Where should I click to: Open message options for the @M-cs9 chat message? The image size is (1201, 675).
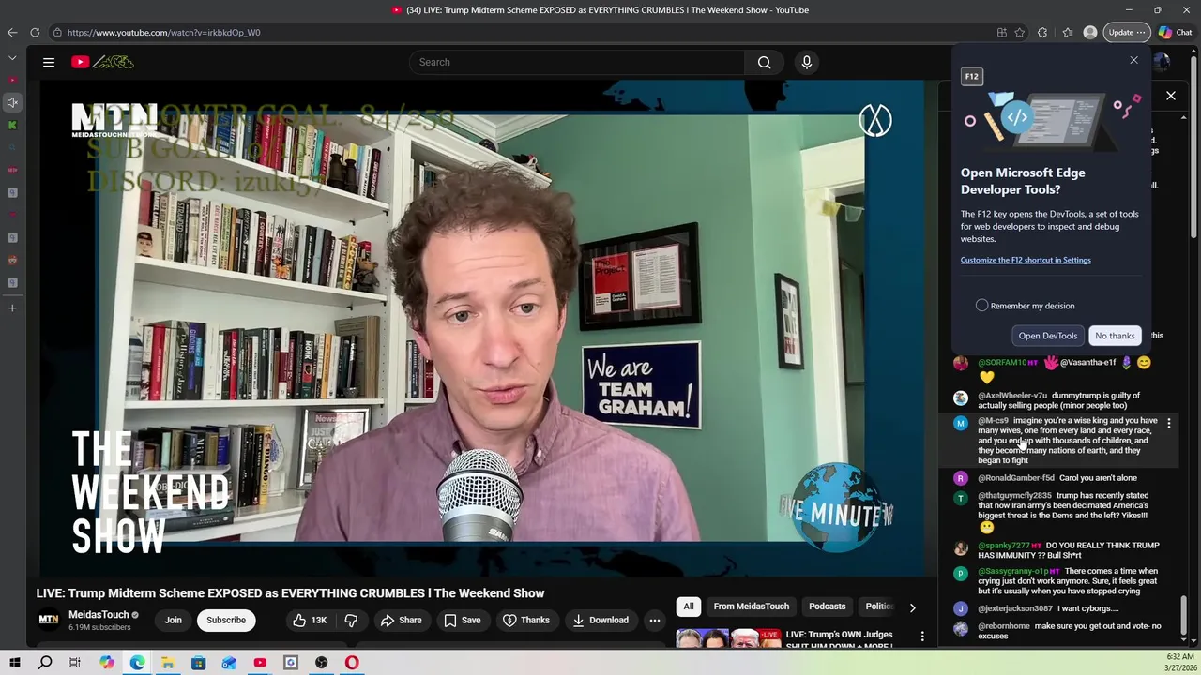(x=1169, y=424)
